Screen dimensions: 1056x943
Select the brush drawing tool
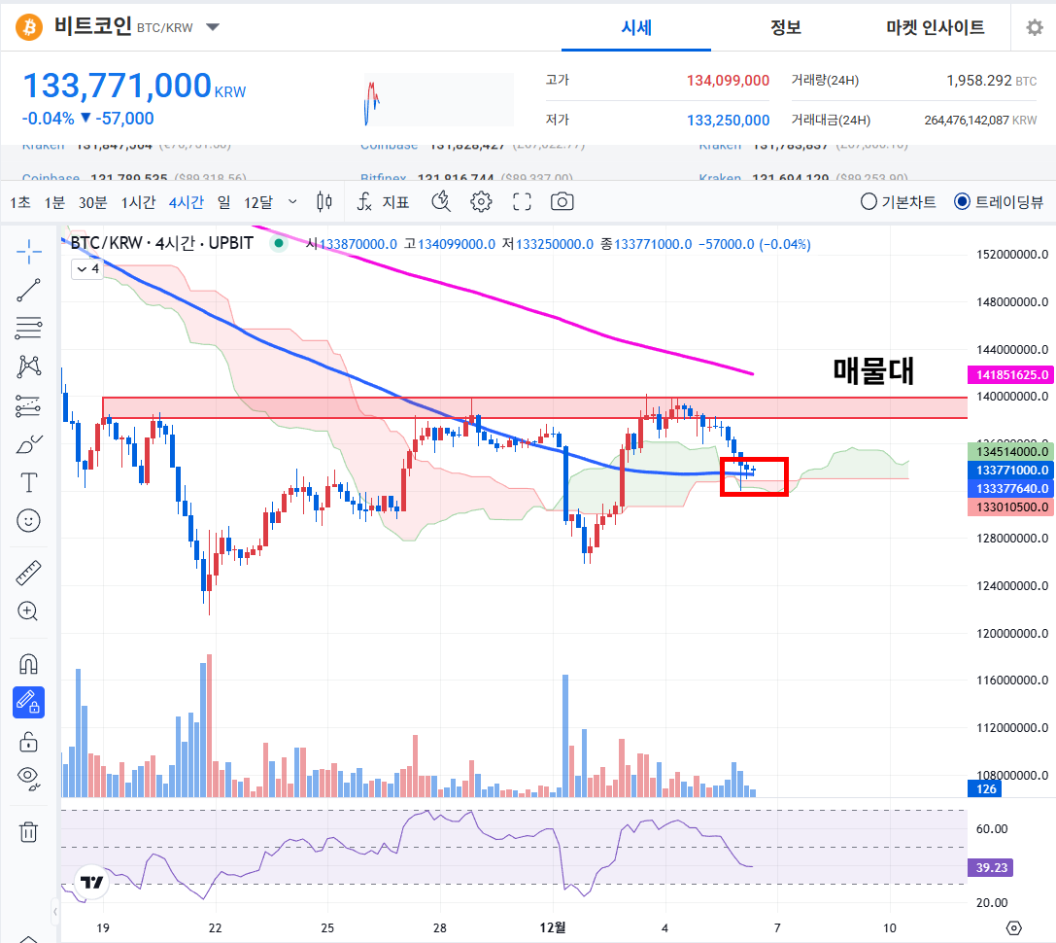coord(28,443)
